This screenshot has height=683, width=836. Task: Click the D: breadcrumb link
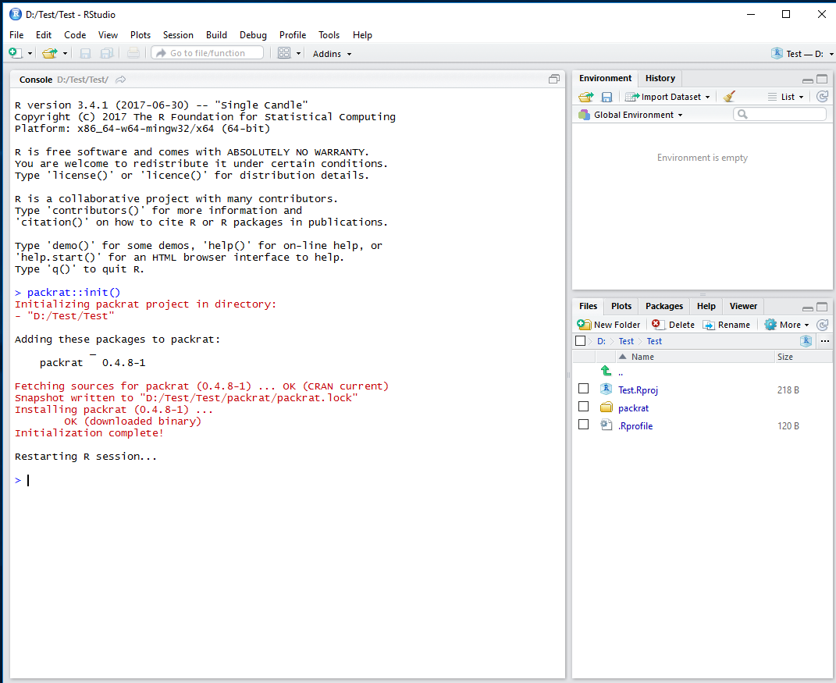pyautogui.click(x=601, y=341)
